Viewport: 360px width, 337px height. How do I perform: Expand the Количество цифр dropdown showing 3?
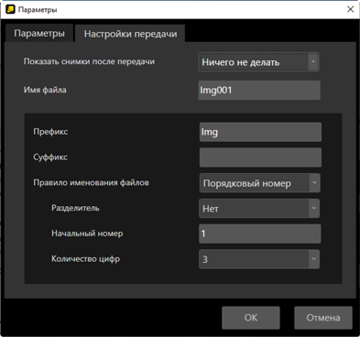pyautogui.click(x=259, y=259)
